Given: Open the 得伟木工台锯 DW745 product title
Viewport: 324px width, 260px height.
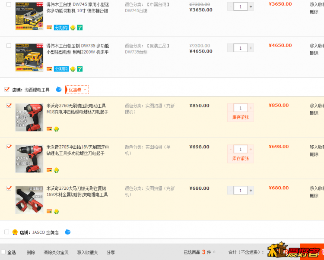Looking at the screenshot, I should click(x=78, y=8).
